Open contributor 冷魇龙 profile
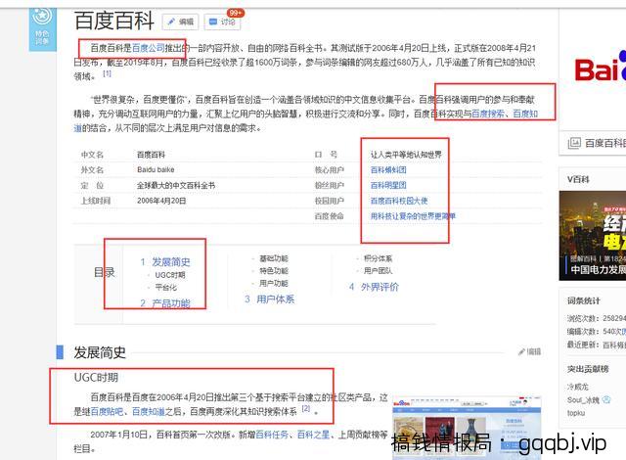Screen dimensions: 626x460 pyautogui.click(x=577, y=387)
